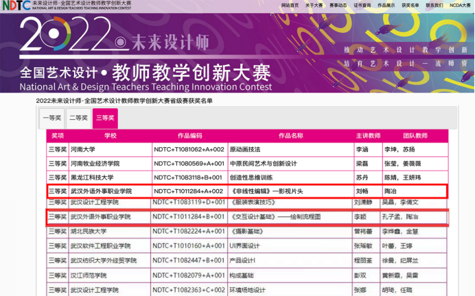Viewport: 475px width, 296px height.
Task: Go to the 关于大赛 page
Action: point(314,5)
